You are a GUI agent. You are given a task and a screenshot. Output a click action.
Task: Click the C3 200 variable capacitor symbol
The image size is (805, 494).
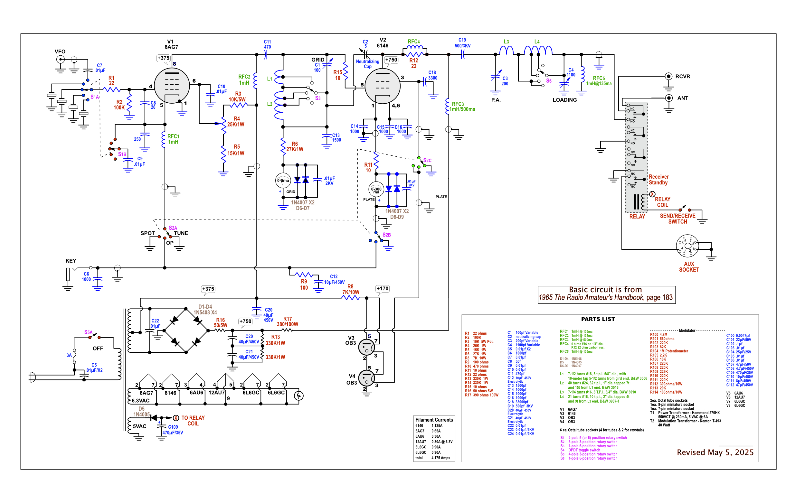496,77
